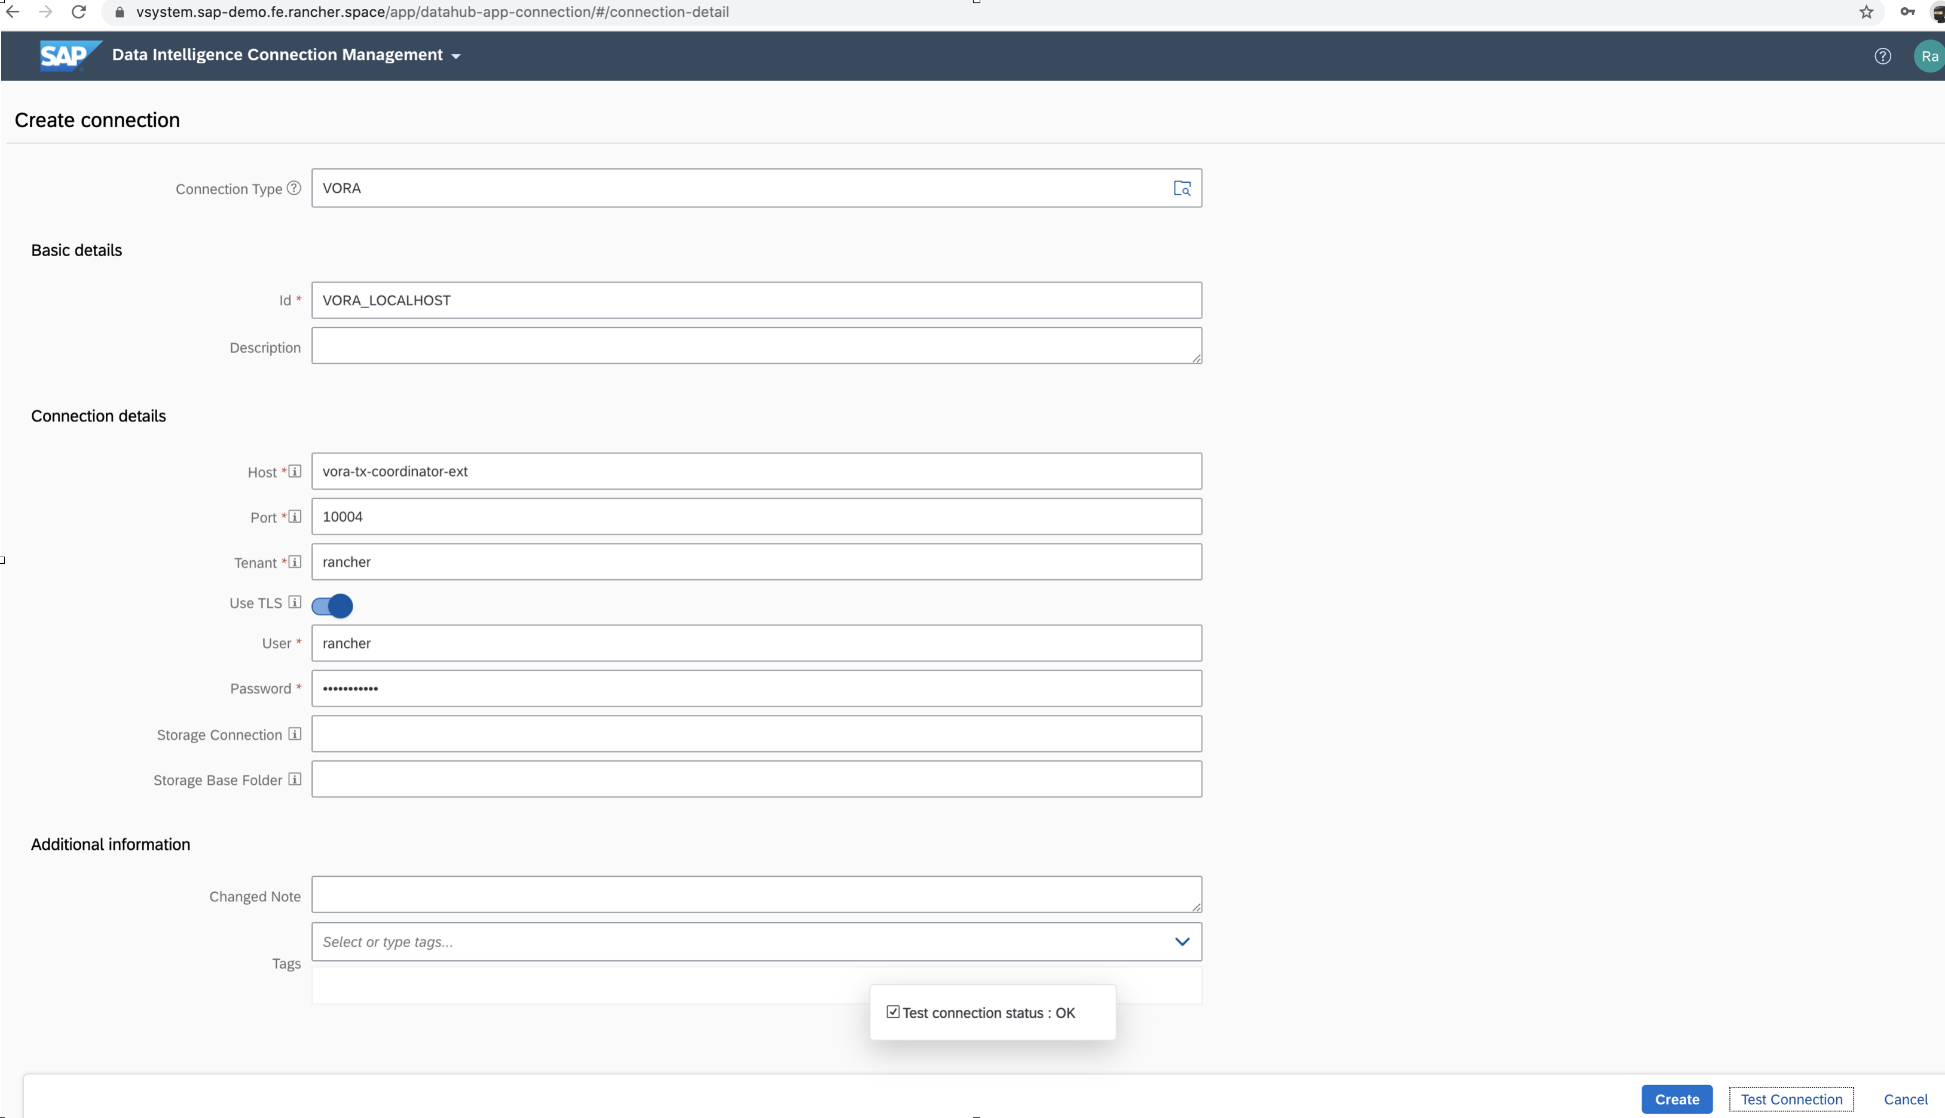The height and width of the screenshot is (1118, 1945).
Task: Click into the Description text area
Action: [756, 346]
